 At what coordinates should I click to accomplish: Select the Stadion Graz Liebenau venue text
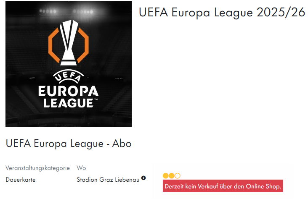pyautogui.click(x=108, y=180)
